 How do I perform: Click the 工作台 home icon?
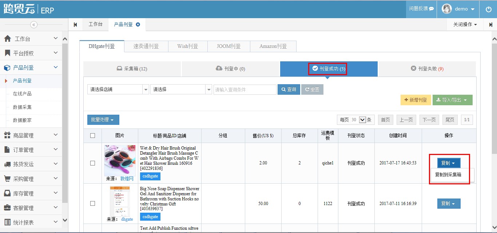coord(7,38)
